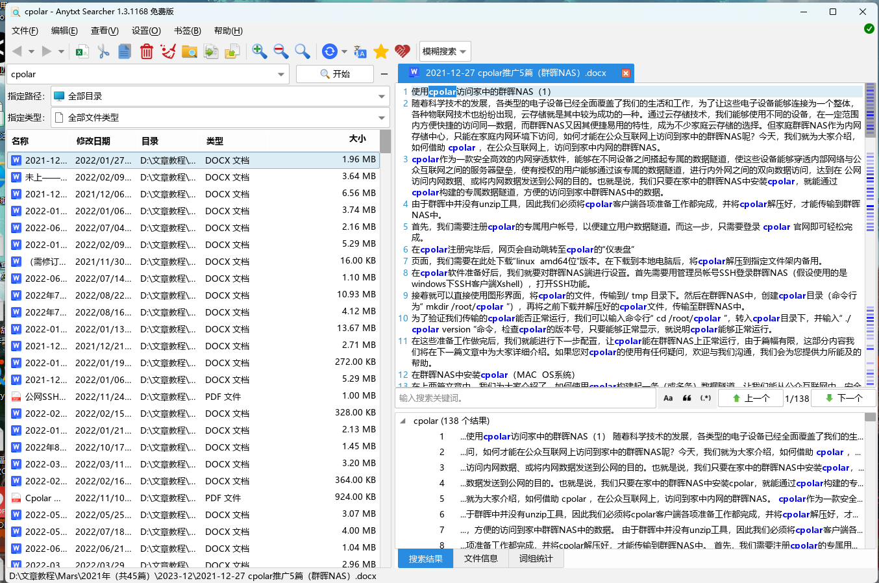Click the Word icon of the first result row
This screenshot has width=879, height=583.
tap(16, 160)
